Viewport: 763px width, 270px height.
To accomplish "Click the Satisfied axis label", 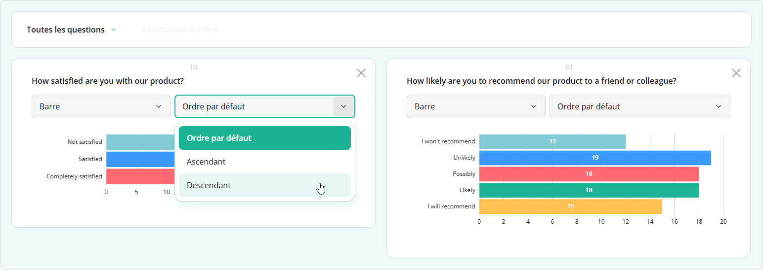I will pos(90,159).
